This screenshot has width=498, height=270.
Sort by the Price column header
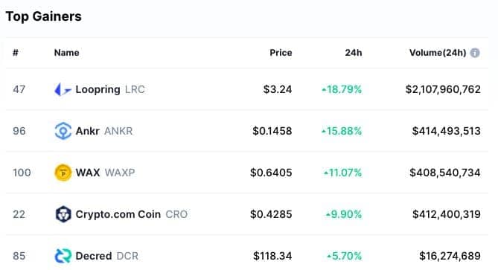click(x=281, y=53)
